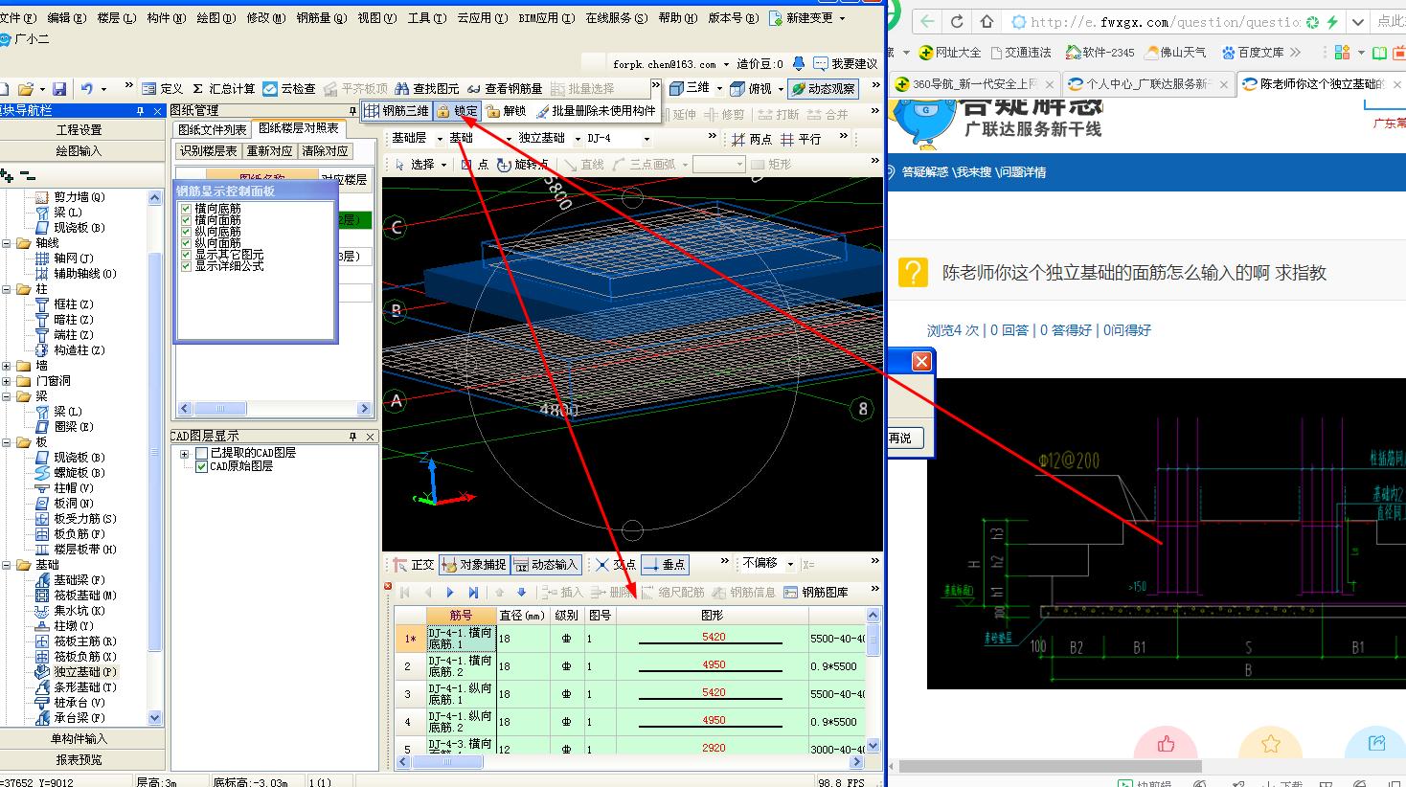The width and height of the screenshot is (1406, 787).
Task: Select 独立基础(P) in navigation tree
Action: 84,672
